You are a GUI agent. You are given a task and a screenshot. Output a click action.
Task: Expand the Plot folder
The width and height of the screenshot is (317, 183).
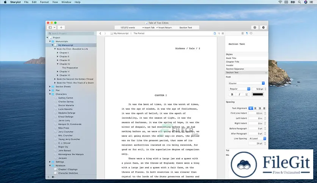point(50,90)
